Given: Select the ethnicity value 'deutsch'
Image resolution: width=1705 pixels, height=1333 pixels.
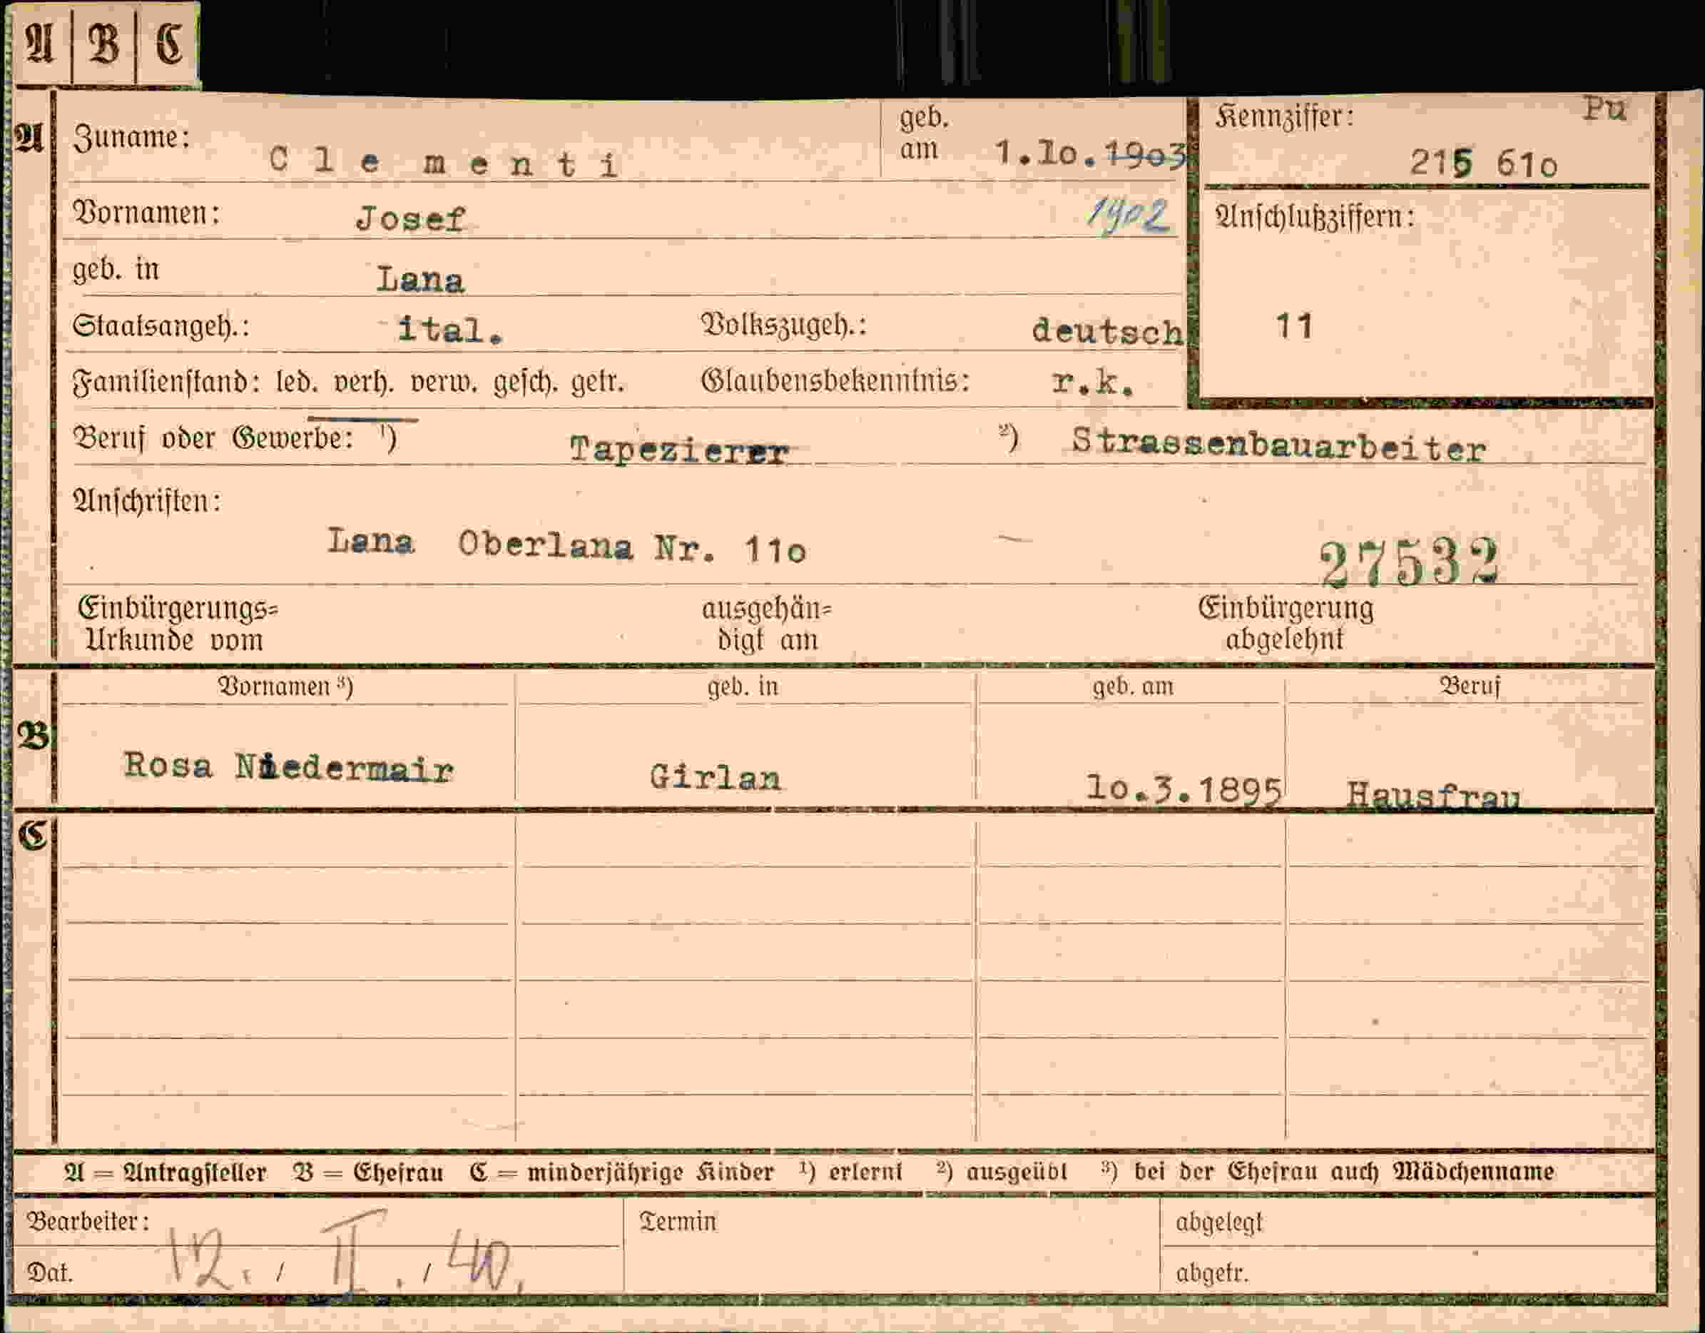Looking at the screenshot, I should (x=1107, y=331).
